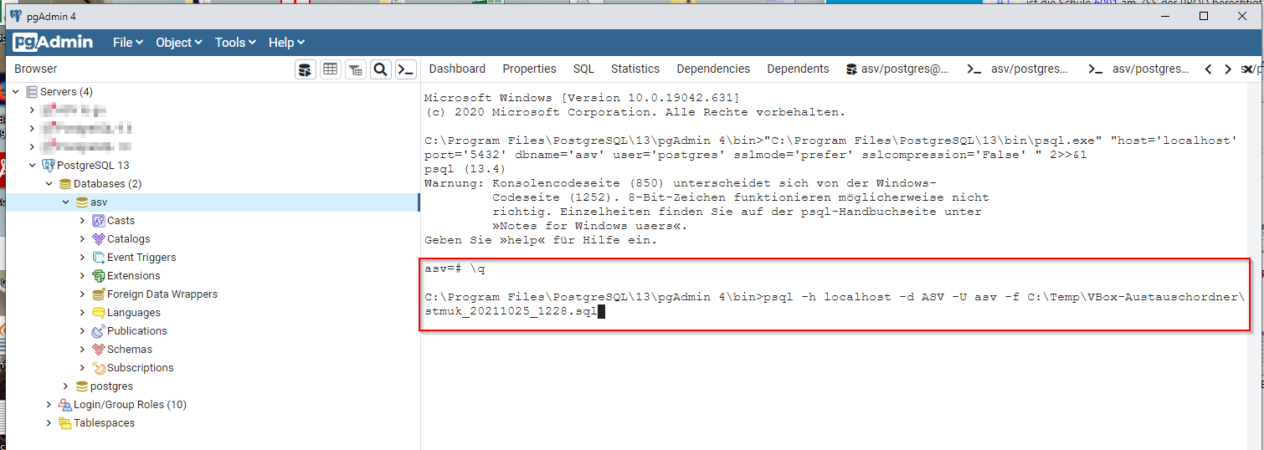The width and height of the screenshot is (1264, 450).
Task: Click the Filtered Rows toolbar icon
Action: (356, 69)
